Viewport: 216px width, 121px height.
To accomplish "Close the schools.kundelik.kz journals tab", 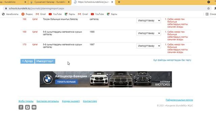I will (112, 2).
